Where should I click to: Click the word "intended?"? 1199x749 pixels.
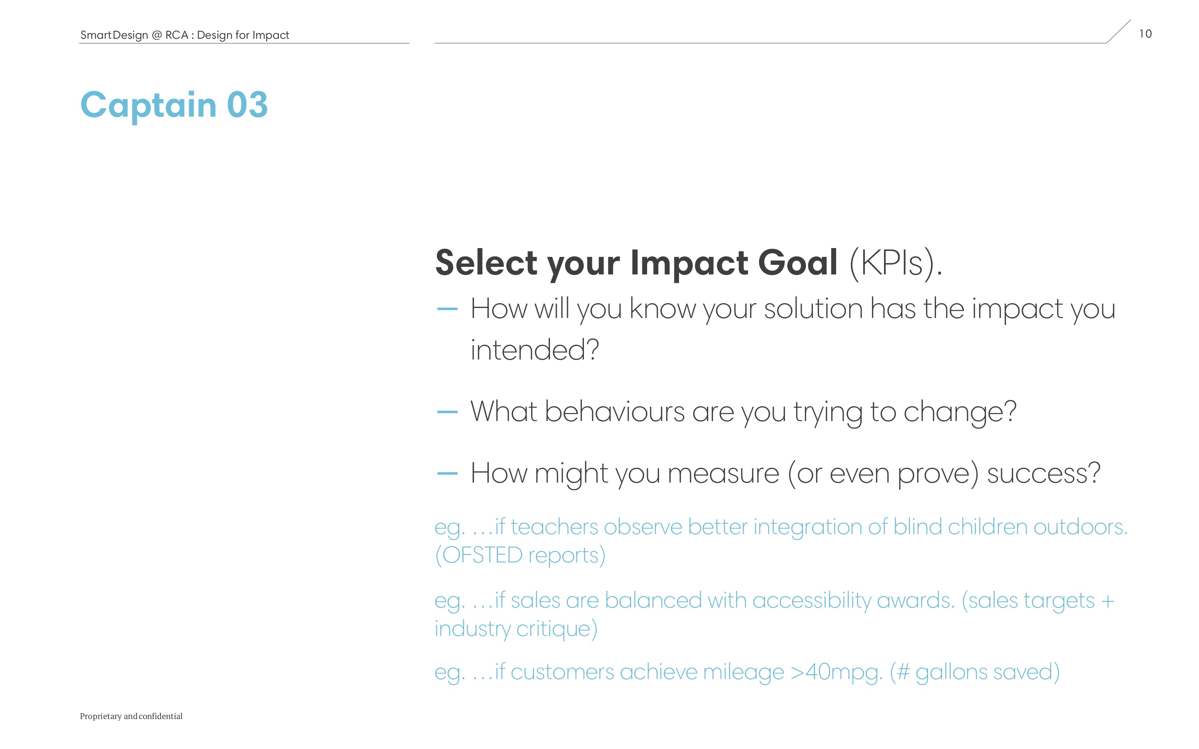[x=535, y=350]
